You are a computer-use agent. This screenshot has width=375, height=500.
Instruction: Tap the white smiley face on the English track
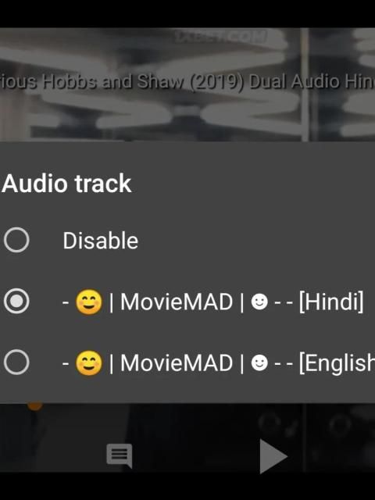point(259,362)
